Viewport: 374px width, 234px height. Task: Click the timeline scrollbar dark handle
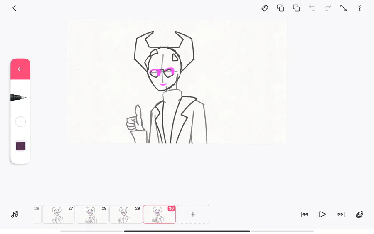[x=187, y=231]
